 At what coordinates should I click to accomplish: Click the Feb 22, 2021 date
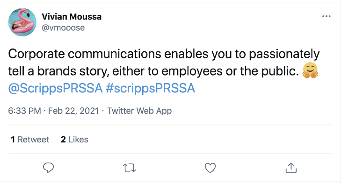tap(73, 111)
